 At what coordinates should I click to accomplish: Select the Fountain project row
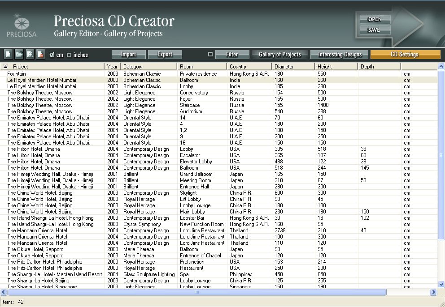218,74
